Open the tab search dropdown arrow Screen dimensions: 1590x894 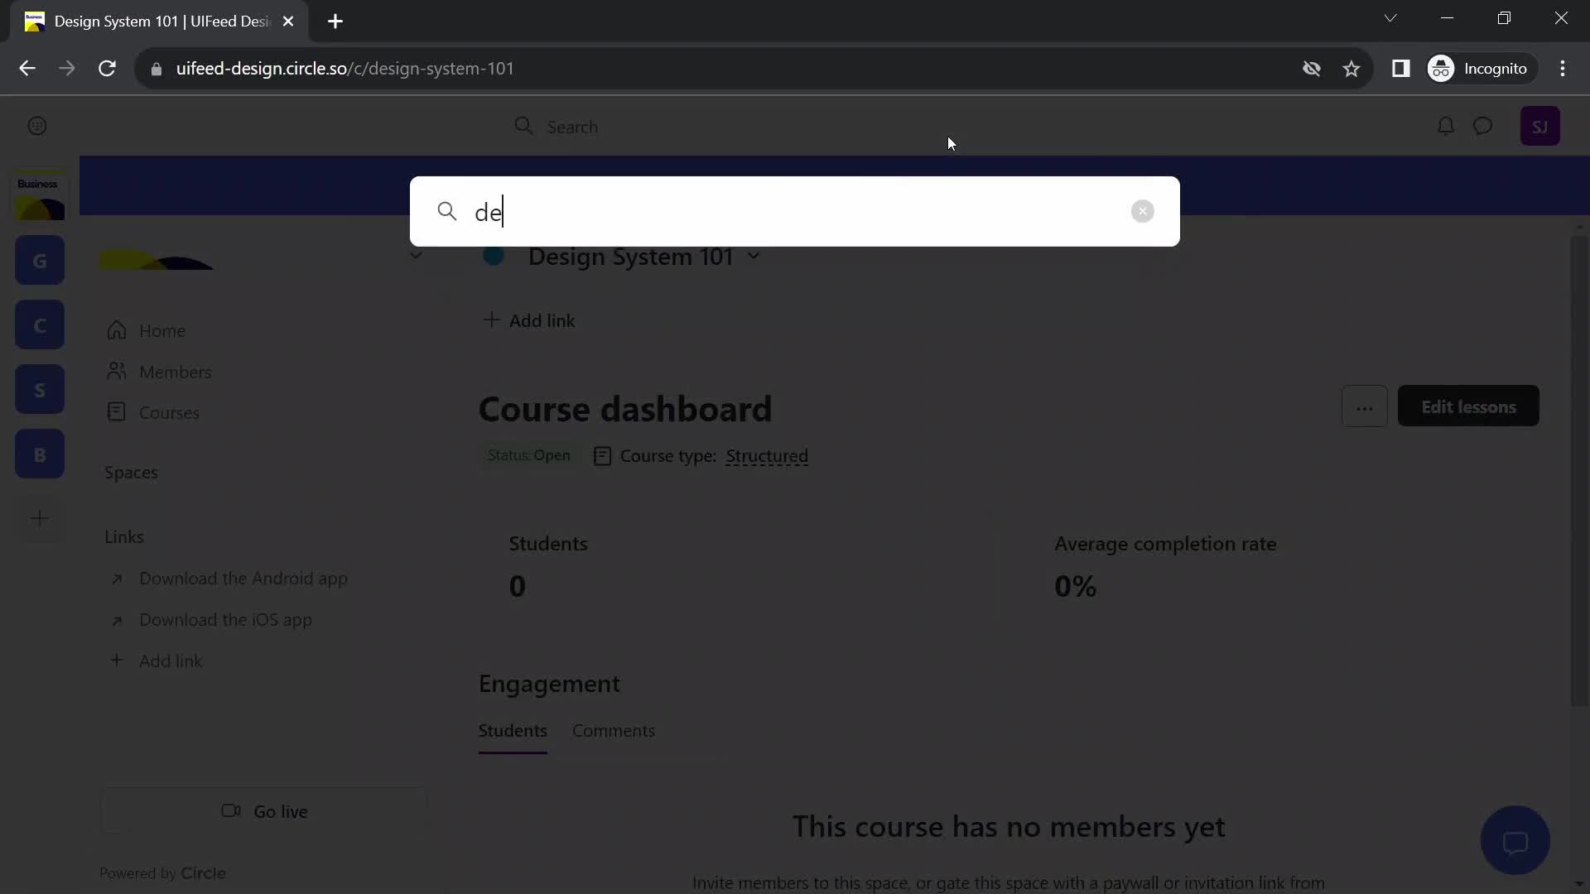[x=1390, y=18]
